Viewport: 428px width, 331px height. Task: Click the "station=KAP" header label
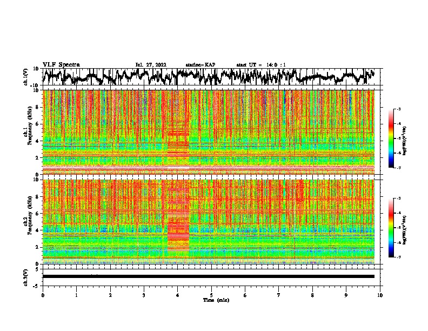click(200, 65)
